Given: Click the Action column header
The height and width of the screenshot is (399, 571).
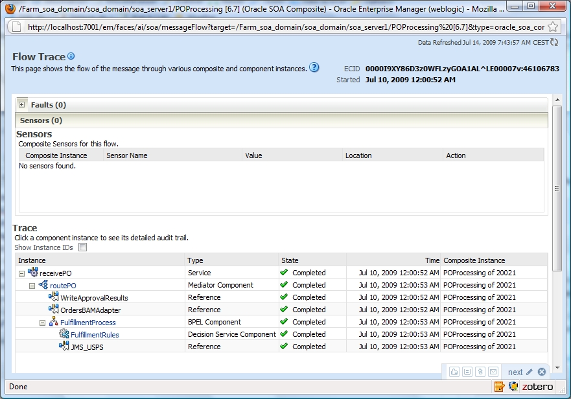Looking at the screenshot, I should point(493,155).
